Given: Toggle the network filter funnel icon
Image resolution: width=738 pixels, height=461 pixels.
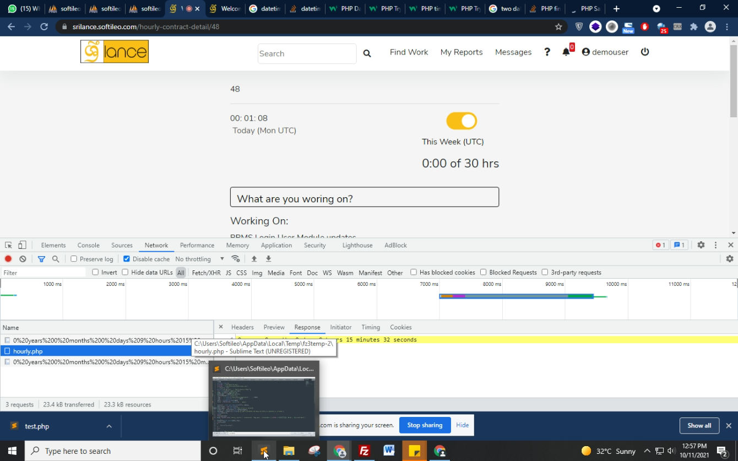Looking at the screenshot, I should click(x=41, y=259).
